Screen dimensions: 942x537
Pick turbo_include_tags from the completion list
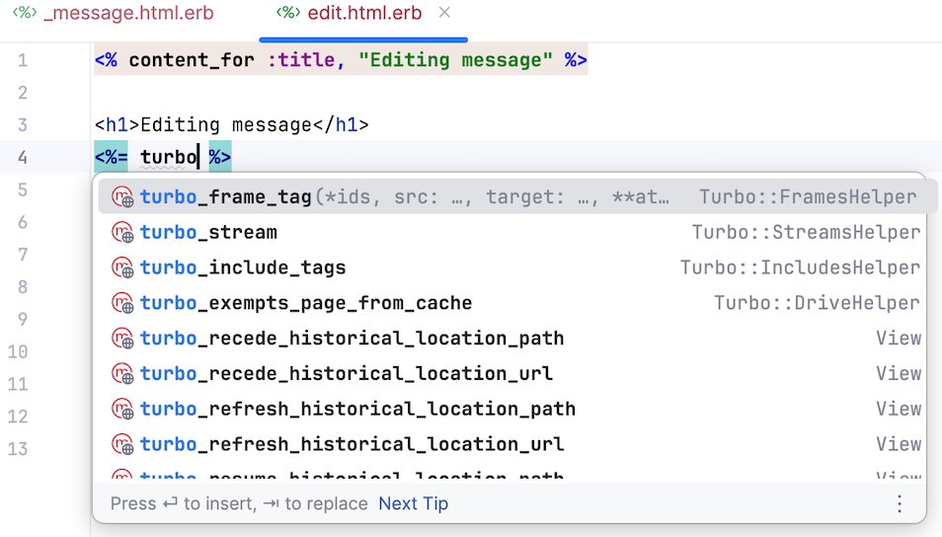click(x=511, y=268)
